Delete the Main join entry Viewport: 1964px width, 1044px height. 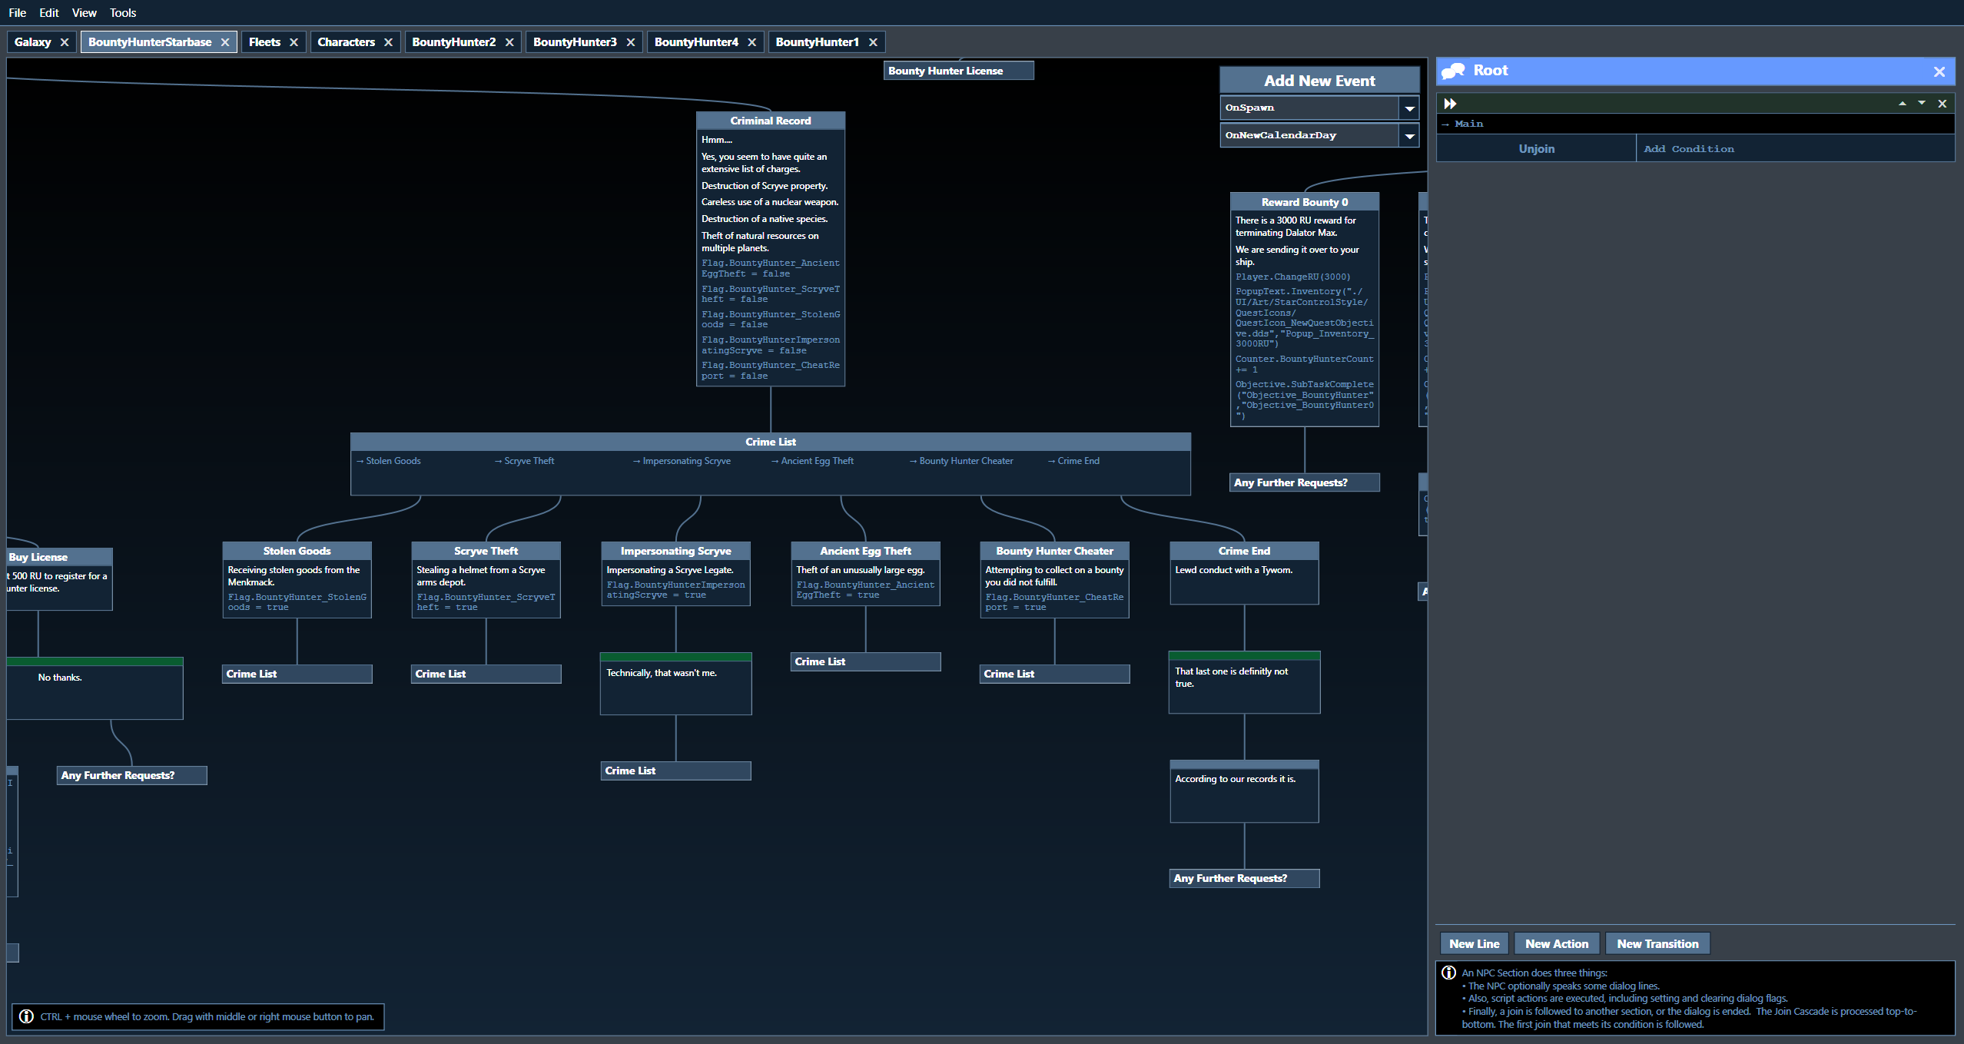click(1942, 104)
